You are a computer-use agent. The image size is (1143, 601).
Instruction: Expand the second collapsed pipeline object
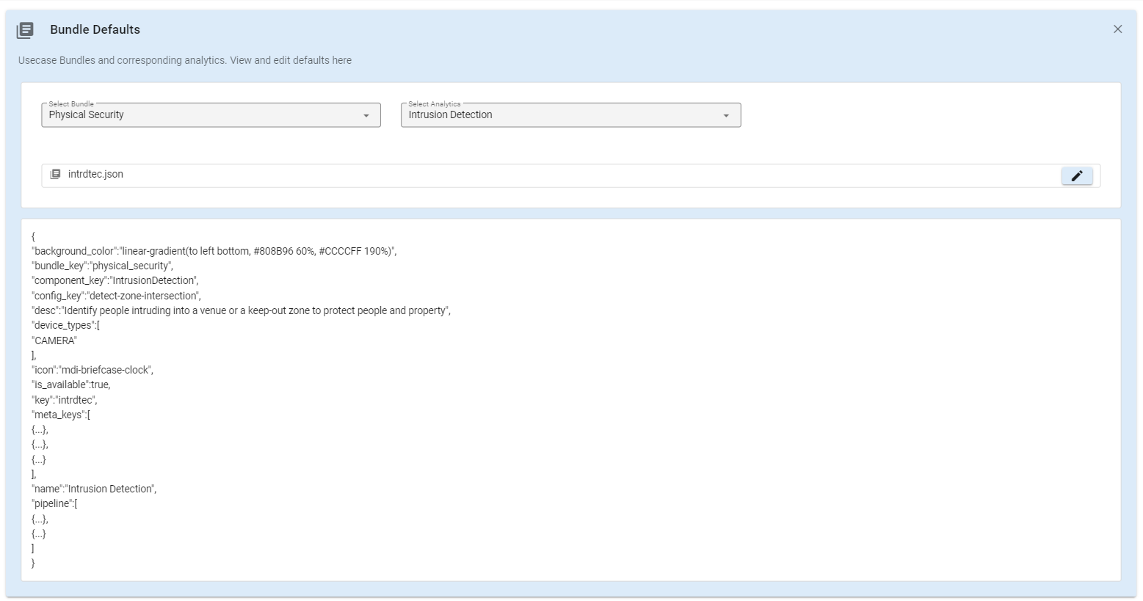tap(38, 533)
